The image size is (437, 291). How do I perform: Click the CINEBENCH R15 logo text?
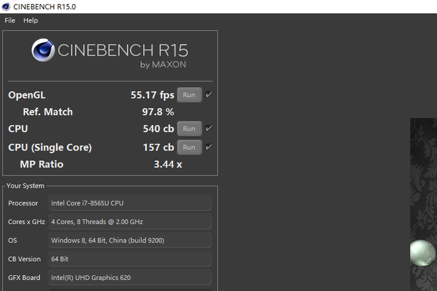click(123, 50)
